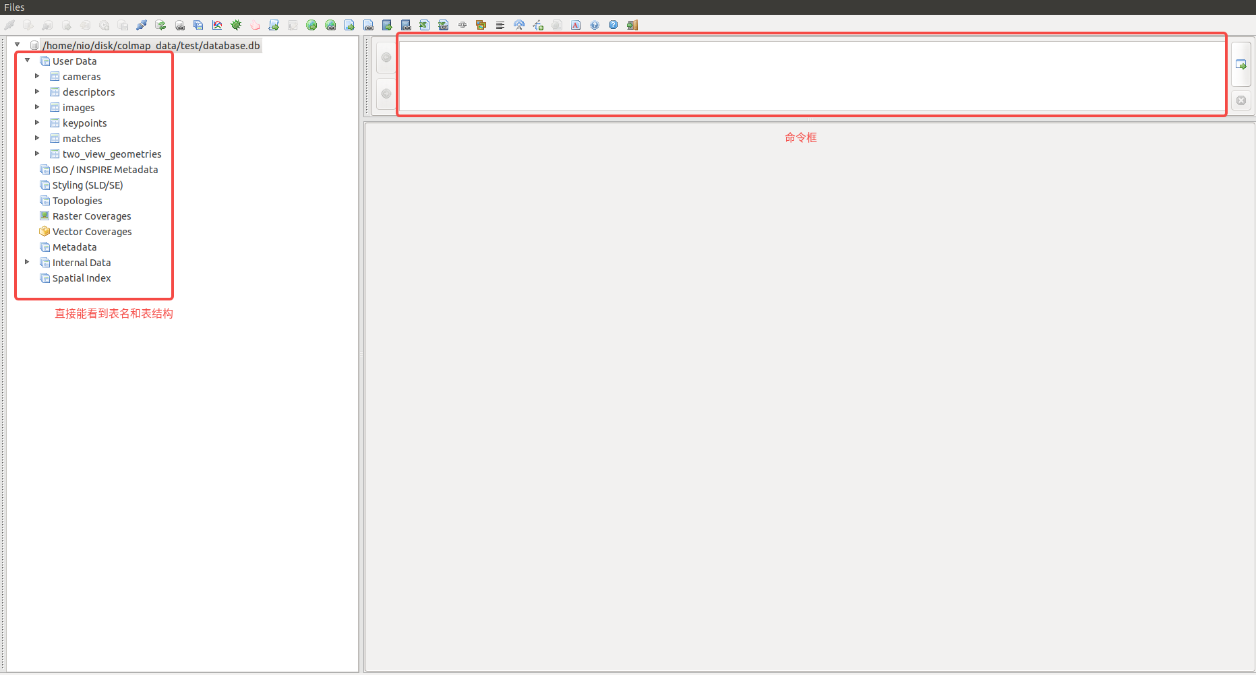This screenshot has width=1256, height=675.
Task: Select the database.db file path root item
Action: (x=151, y=45)
